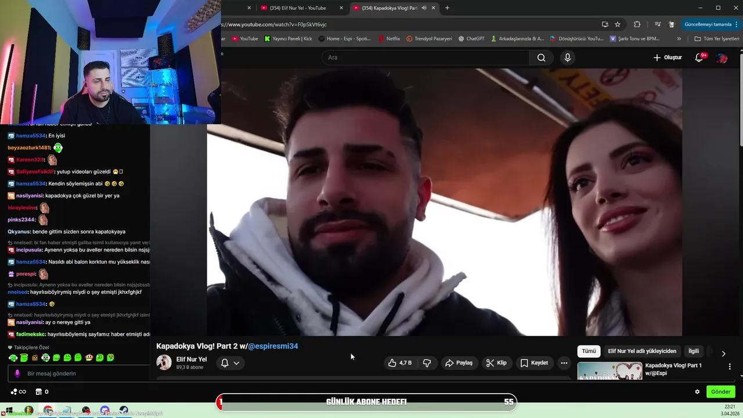Open the Chrome extensions puzzle icon
743x418 pixels.
[637, 24]
